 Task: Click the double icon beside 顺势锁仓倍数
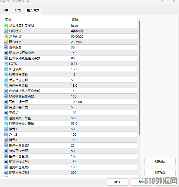(x=6, y=74)
